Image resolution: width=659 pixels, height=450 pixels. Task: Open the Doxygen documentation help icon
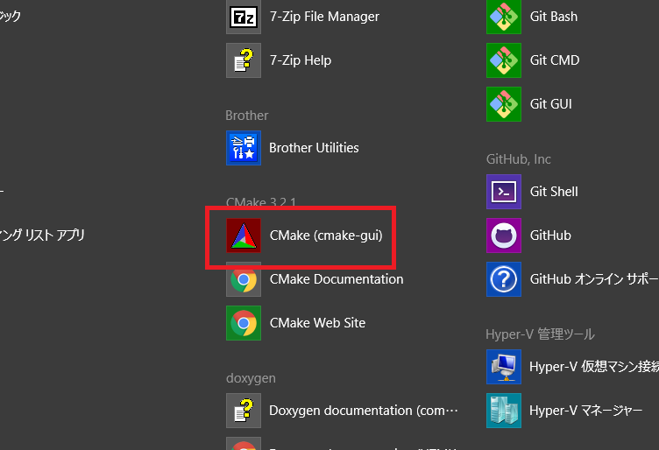[244, 411]
